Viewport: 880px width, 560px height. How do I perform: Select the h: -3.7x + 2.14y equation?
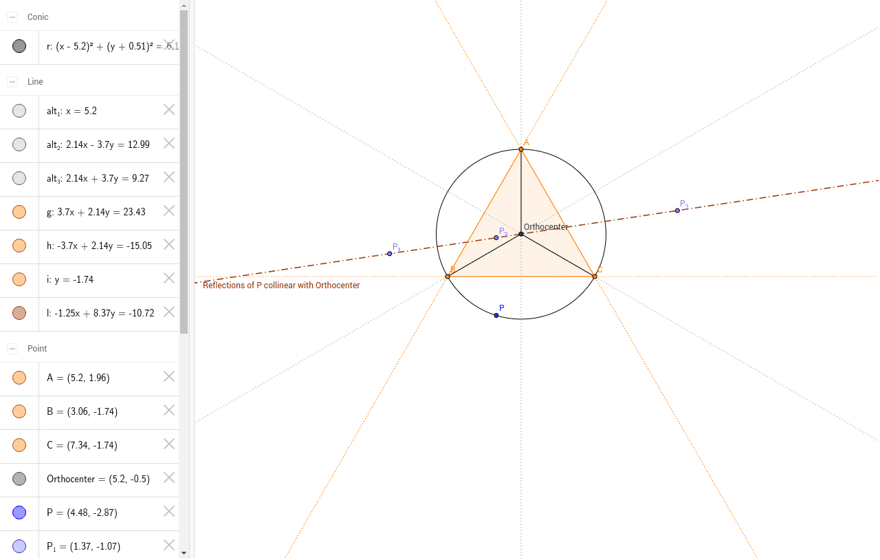99,246
